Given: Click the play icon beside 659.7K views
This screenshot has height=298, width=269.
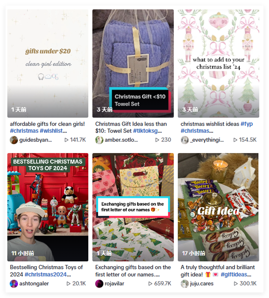Looking at the screenshot, I should pyautogui.click(x=150, y=284).
